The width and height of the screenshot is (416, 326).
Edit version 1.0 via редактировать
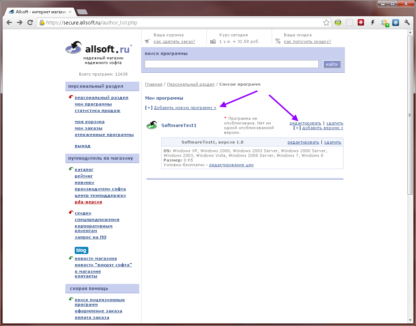(303, 142)
